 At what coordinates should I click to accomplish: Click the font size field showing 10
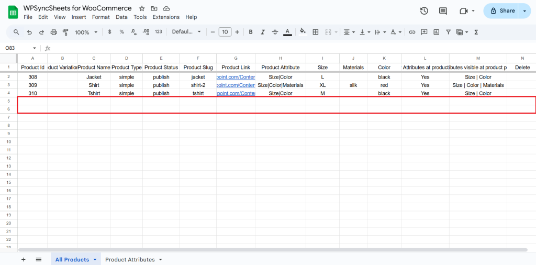coord(225,32)
